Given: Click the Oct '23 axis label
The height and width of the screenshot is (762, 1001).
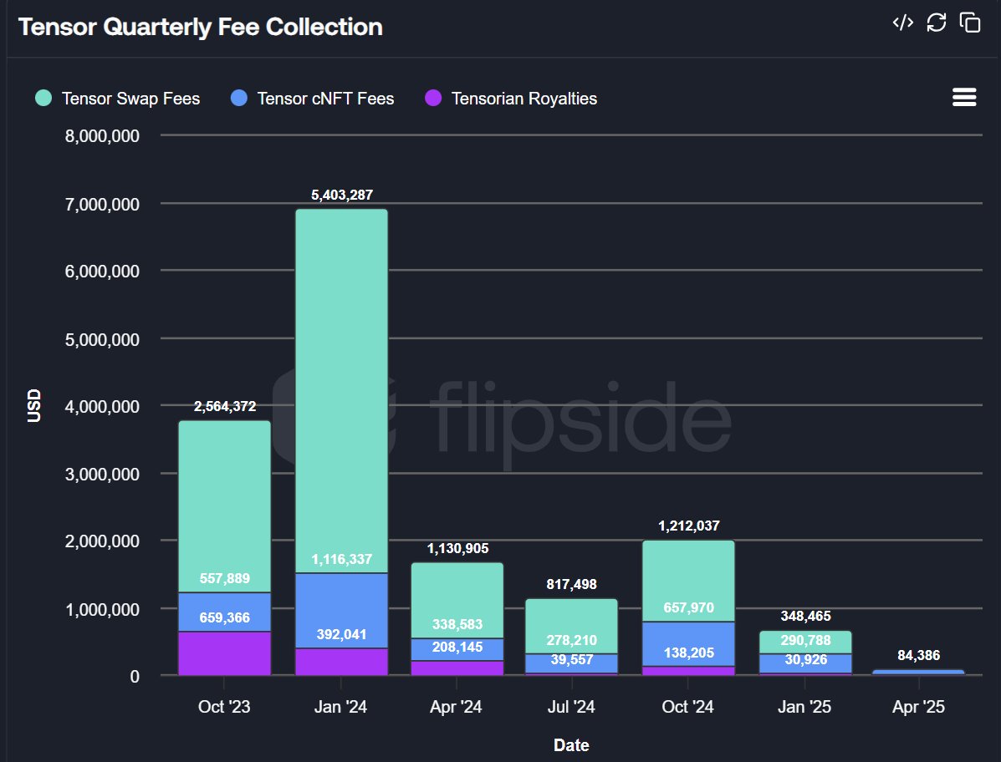Looking at the screenshot, I should [224, 707].
